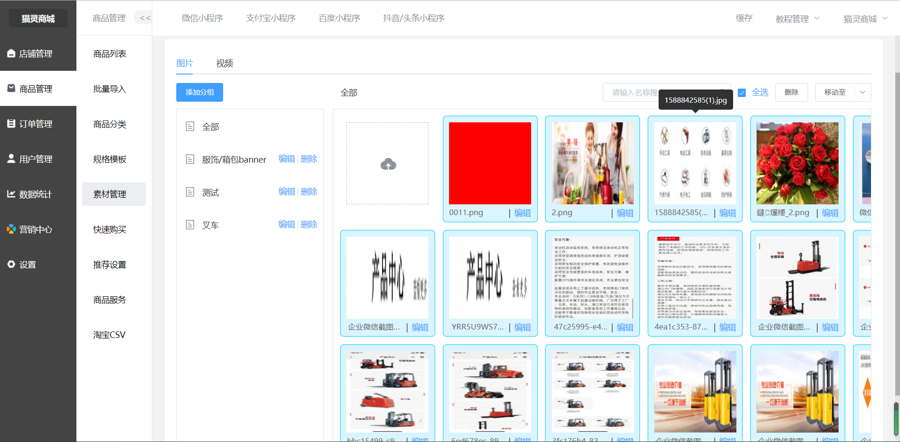Click document icon beside 测试

(x=190, y=192)
